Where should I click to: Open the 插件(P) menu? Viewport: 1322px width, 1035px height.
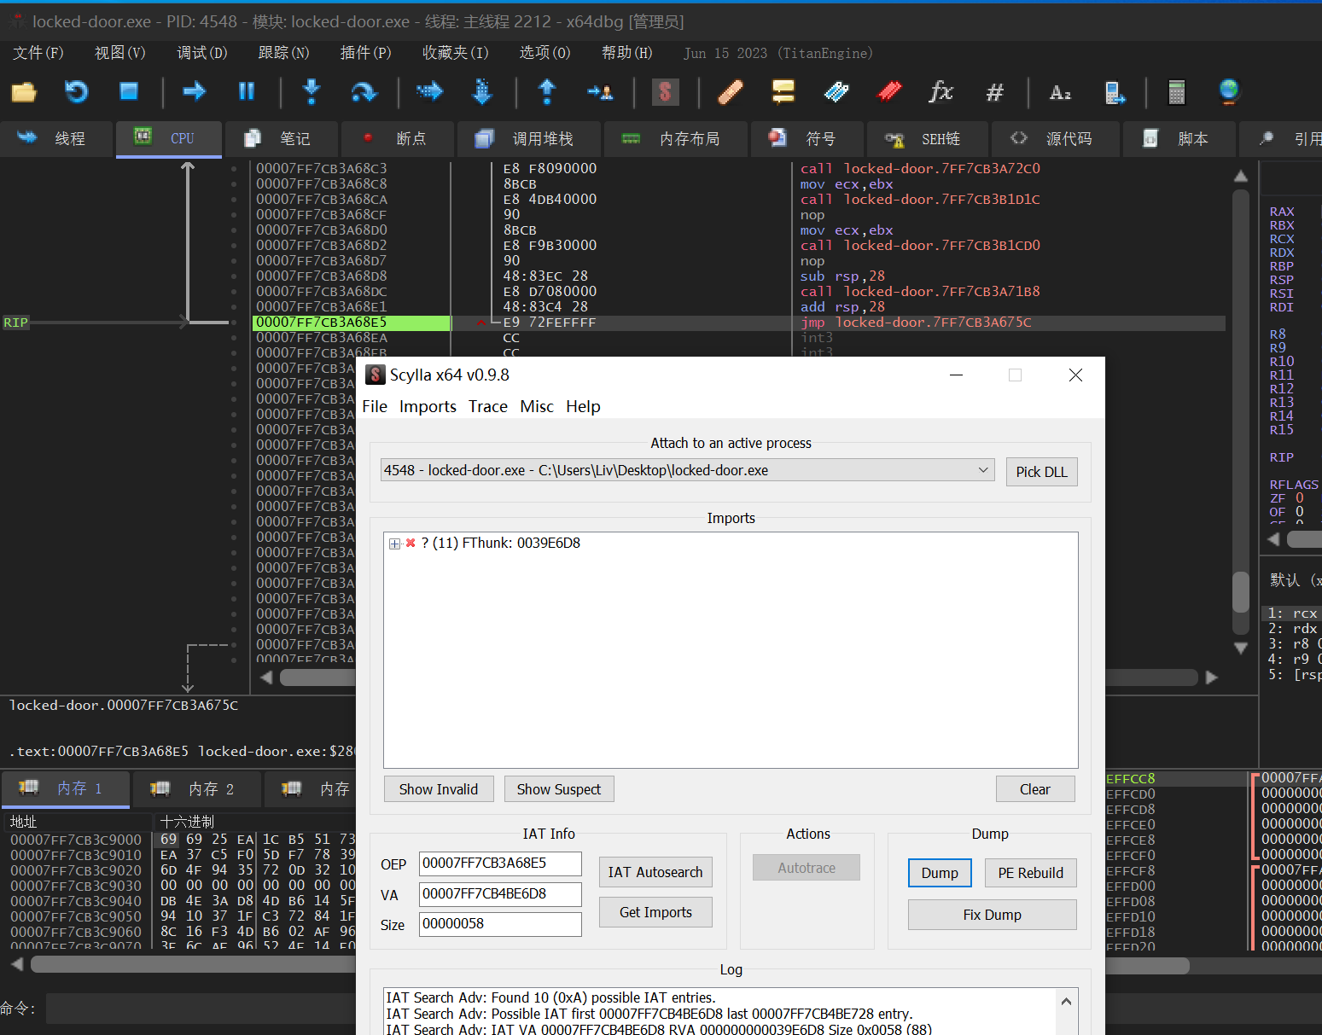(366, 53)
